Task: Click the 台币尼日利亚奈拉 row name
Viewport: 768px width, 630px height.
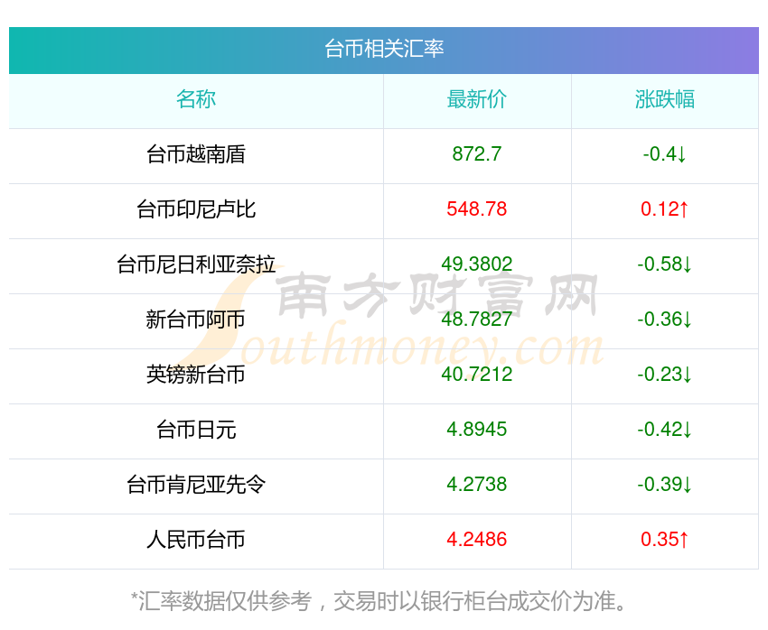Action: click(196, 264)
